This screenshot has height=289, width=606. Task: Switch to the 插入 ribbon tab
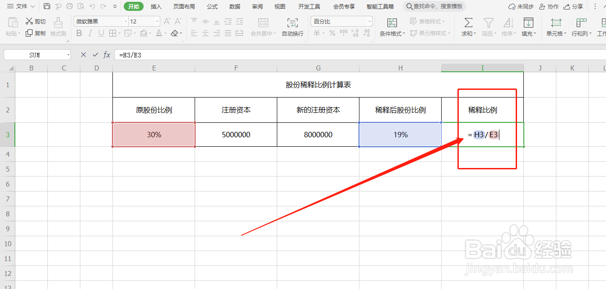(156, 6)
